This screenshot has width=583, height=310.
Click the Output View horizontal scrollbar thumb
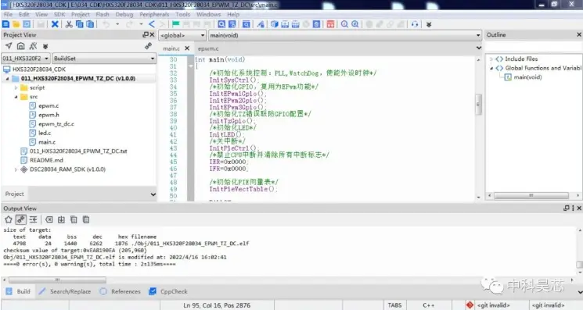57,280
